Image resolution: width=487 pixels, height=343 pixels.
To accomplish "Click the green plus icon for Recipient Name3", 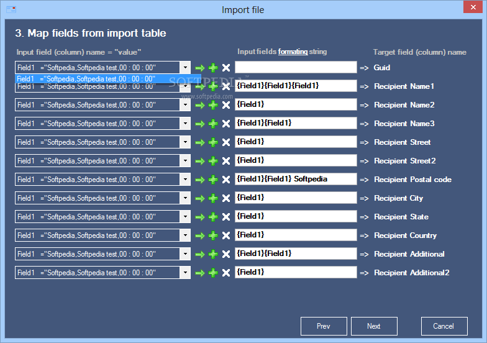I will tap(213, 124).
